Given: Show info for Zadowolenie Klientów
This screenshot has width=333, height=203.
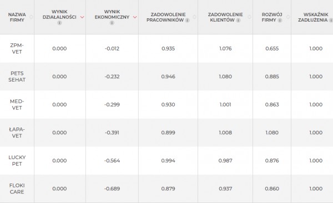Looking at the screenshot, I should click(x=238, y=20).
